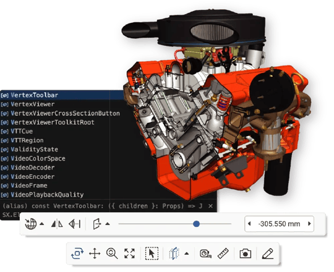Choose the zoom magnifier tool
Viewport: 334px width, 272px height.
(x=112, y=253)
